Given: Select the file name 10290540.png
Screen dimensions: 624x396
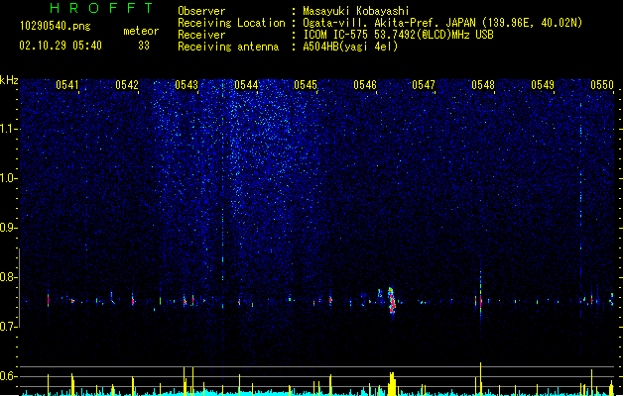Looking at the screenshot, I should (56, 26).
